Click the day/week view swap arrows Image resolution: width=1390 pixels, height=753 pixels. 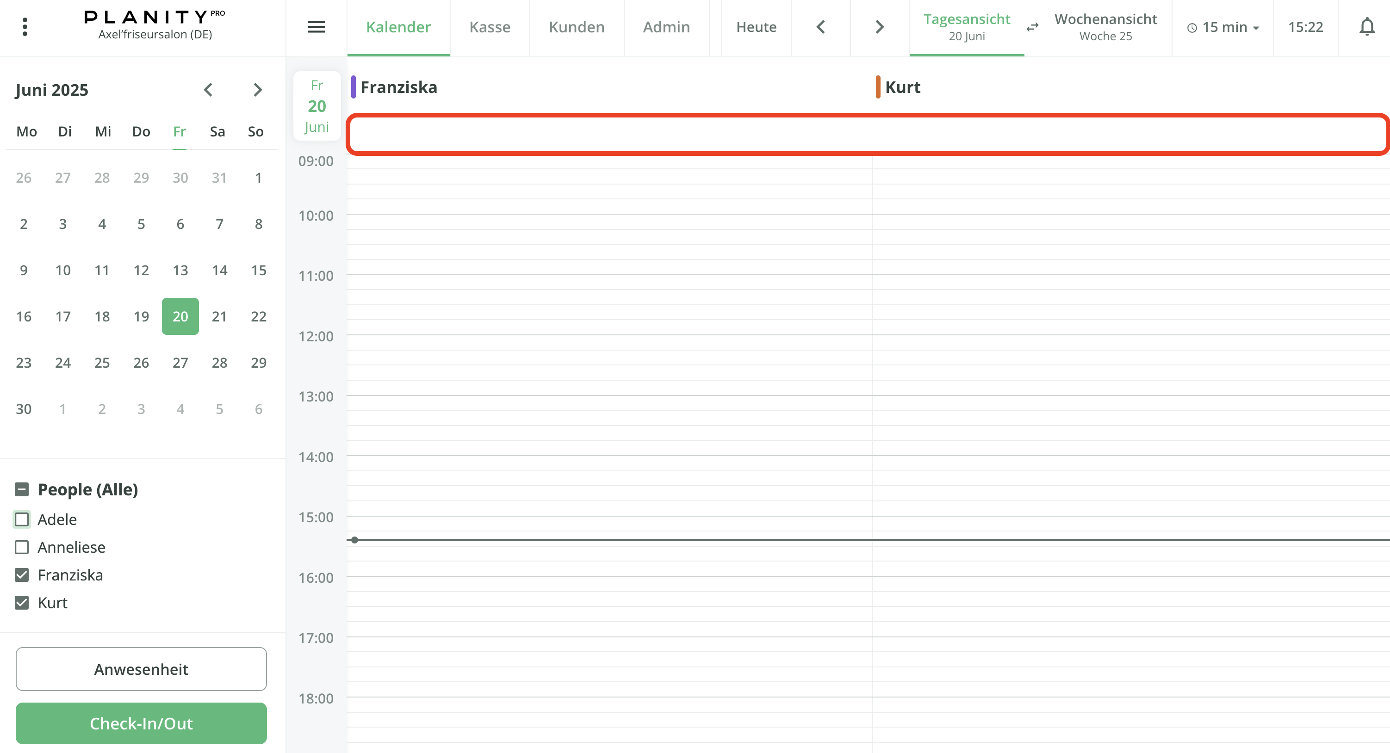(x=1032, y=27)
